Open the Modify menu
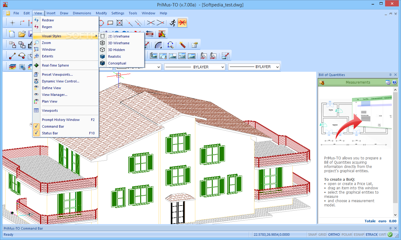Screen dimensions: 401x240 coord(101,13)
